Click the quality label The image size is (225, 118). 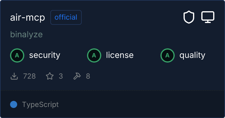coord(192,55)
